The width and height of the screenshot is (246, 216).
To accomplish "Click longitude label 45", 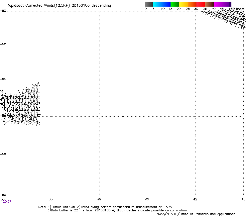I will pyautogui.click(x=243, y=199).
